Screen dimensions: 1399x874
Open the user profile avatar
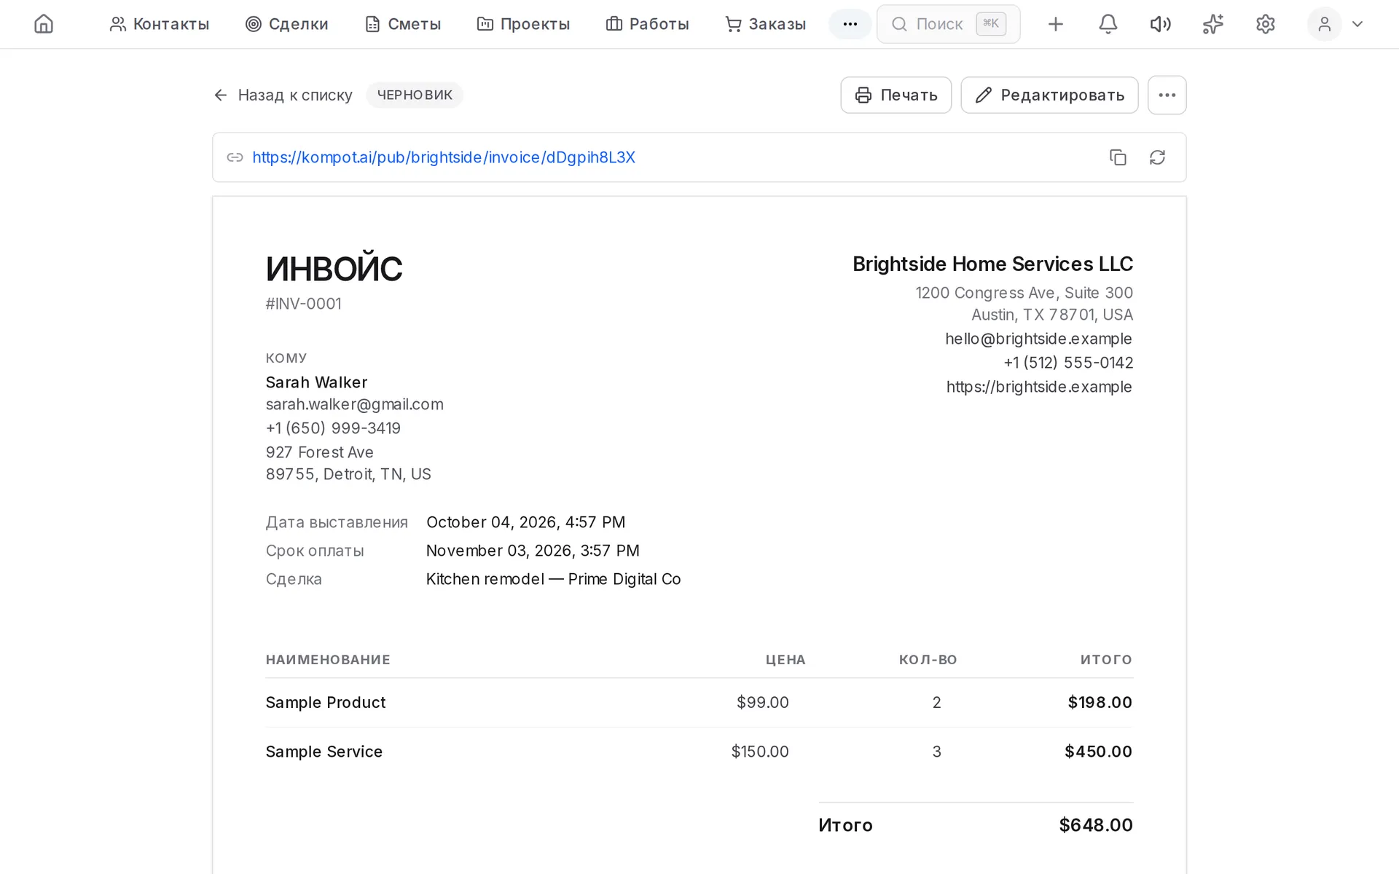[1324, 24]
